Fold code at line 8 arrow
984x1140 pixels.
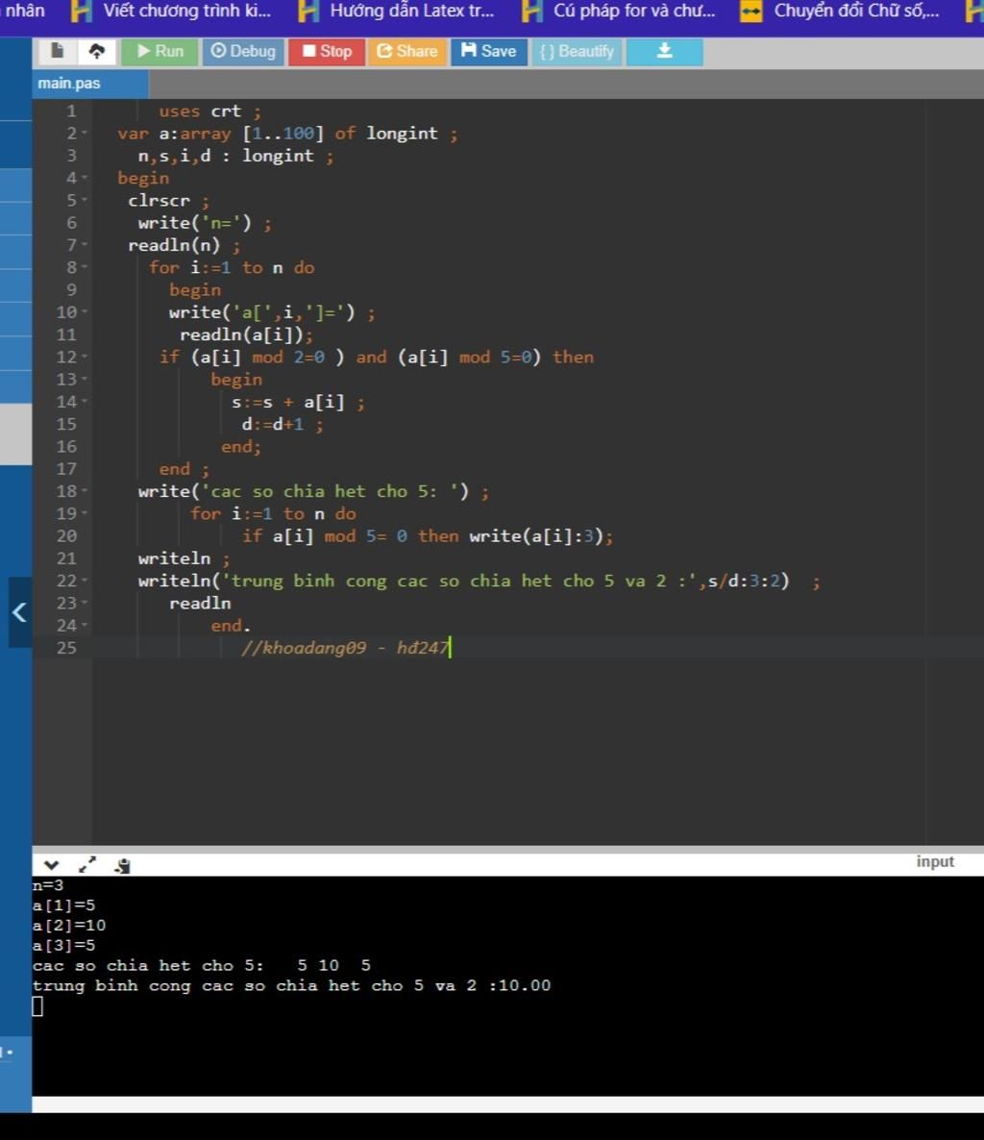click(85, 267)
